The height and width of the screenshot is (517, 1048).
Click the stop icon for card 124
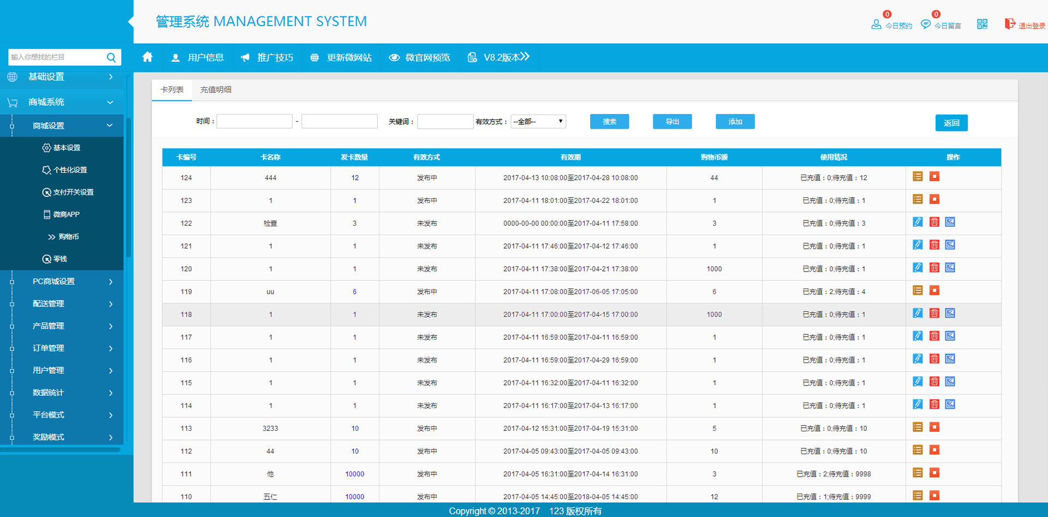click(x=934, y=177)
